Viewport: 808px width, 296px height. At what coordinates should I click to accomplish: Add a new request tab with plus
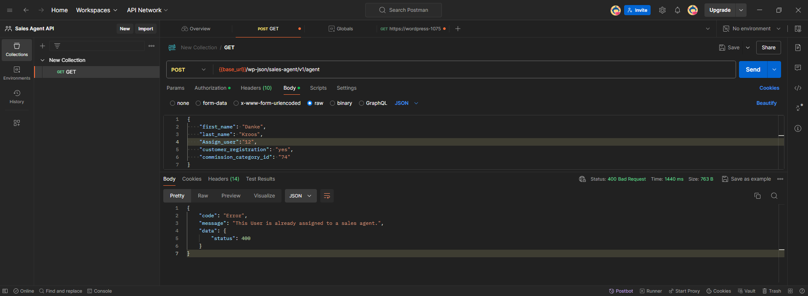458,29
